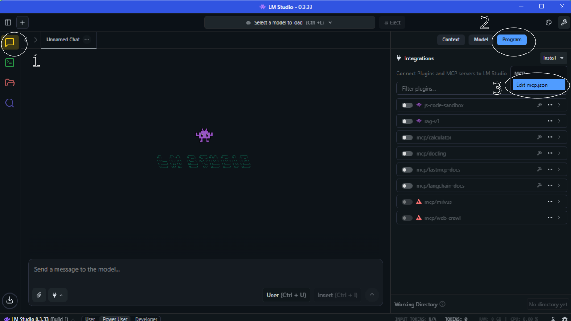Click the Eject button

[x=392, y=22]
